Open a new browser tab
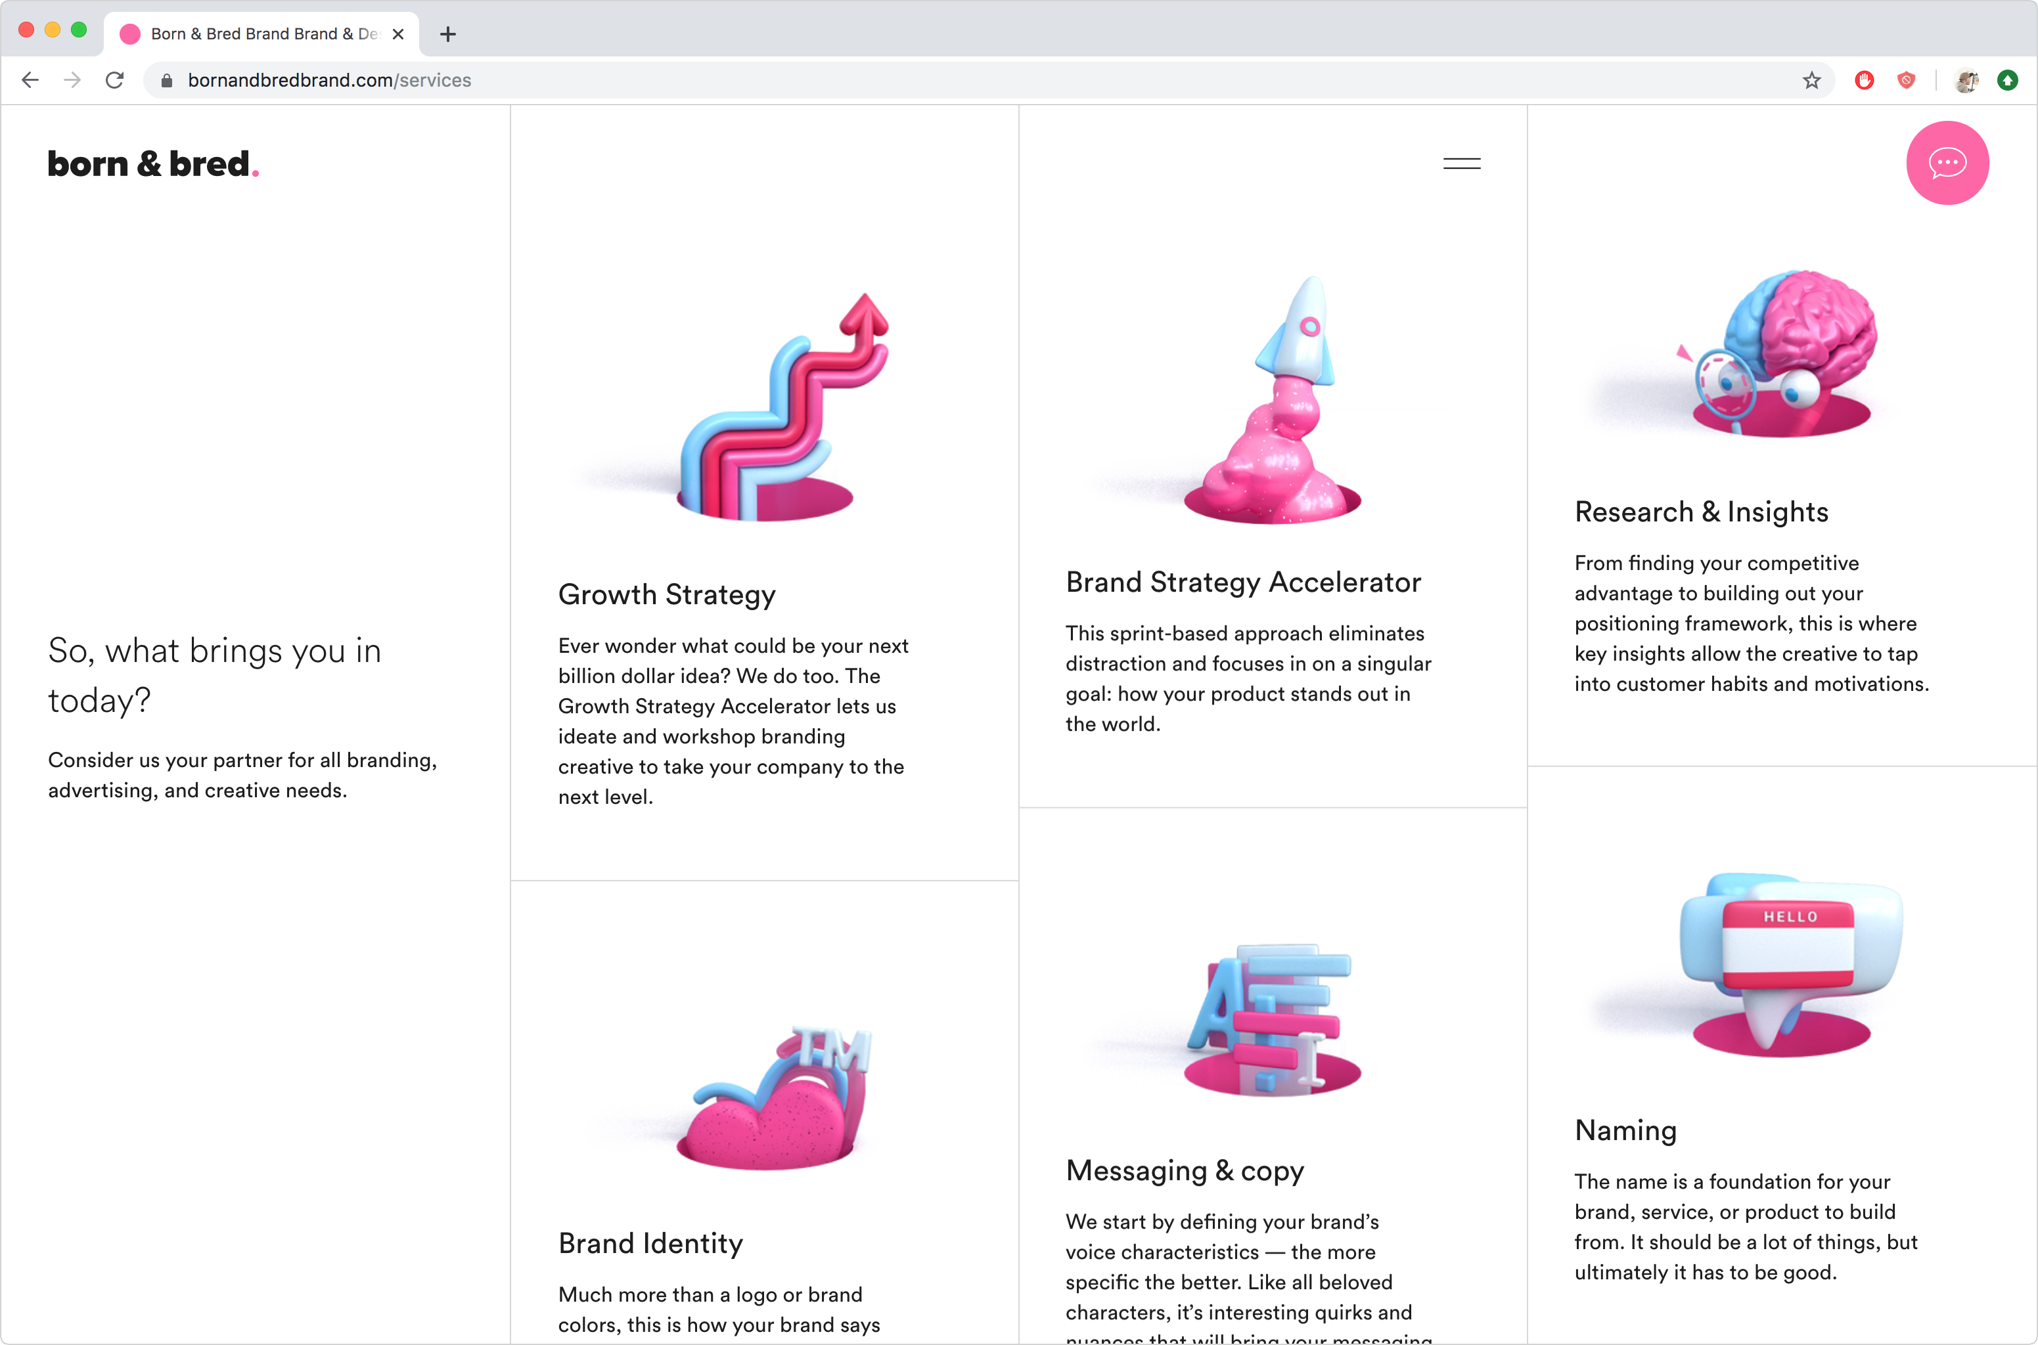 click(448, 34)
